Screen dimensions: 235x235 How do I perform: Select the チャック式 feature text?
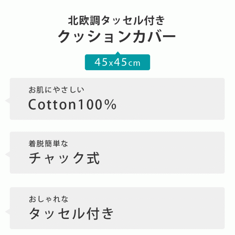click(x=64, y=159)
